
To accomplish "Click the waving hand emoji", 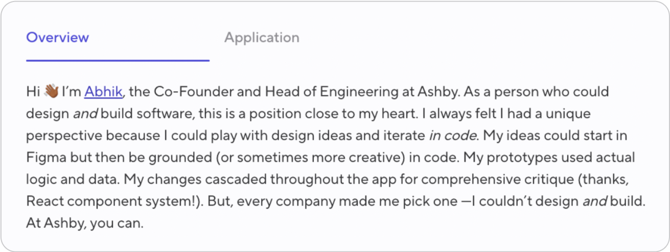I will click(52, 92).
